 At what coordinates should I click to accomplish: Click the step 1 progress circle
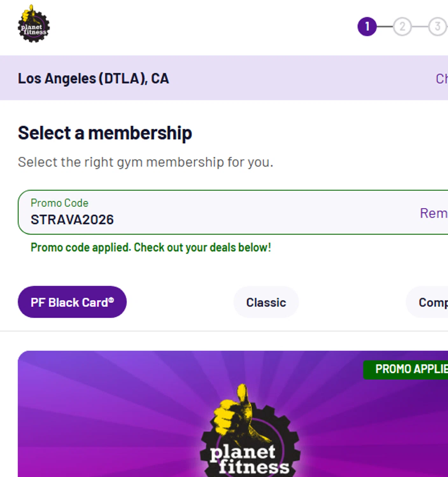(367, 26)
